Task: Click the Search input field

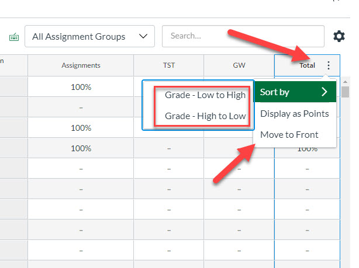Action: click(243, 36)
